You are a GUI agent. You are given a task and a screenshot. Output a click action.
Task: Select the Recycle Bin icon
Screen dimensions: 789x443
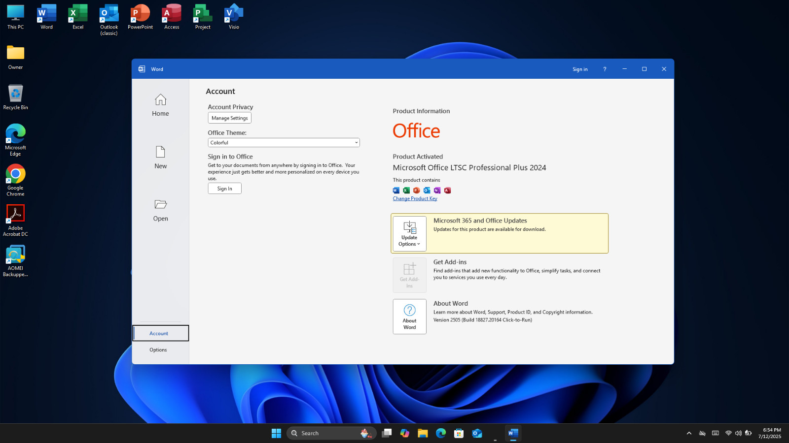(16, 97)
